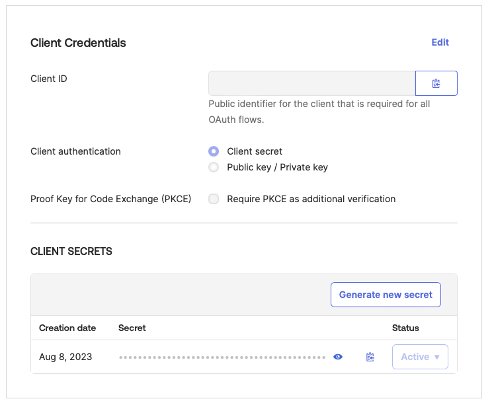Click the Edit link for Client Credentials
Image resolution: width=494 pixels, height=405 pixels.
(440, 42)
